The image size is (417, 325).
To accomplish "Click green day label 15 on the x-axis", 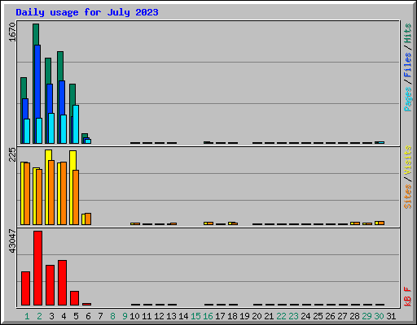I will tap(195, 316).
